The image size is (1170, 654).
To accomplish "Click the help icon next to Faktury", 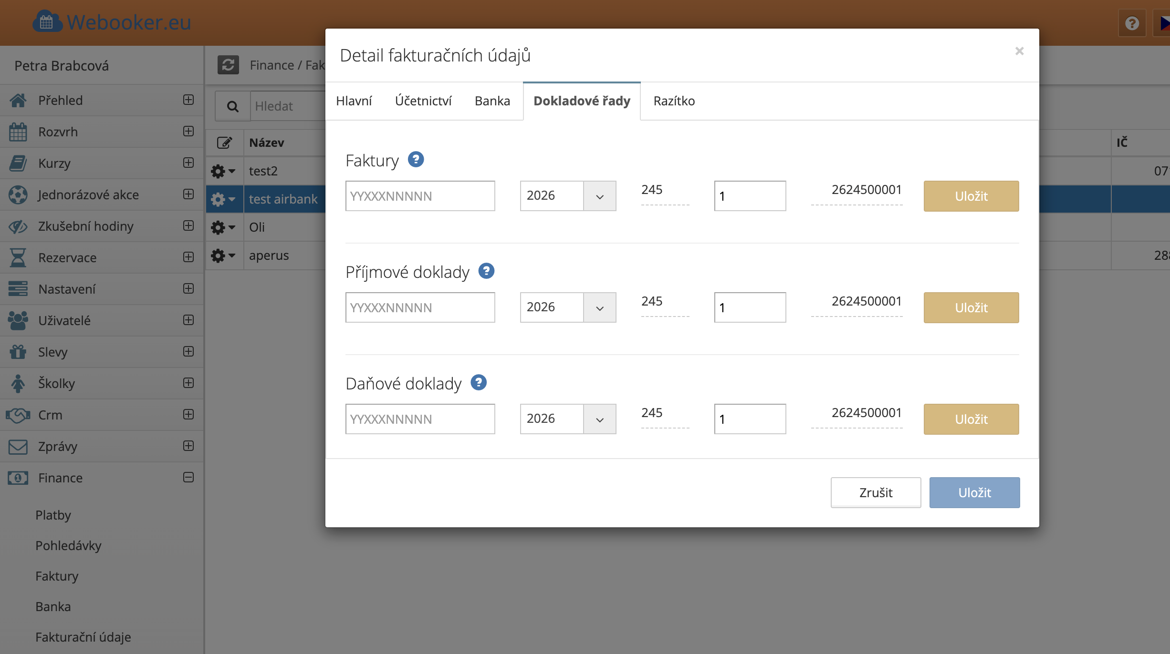I will (416, 159).
